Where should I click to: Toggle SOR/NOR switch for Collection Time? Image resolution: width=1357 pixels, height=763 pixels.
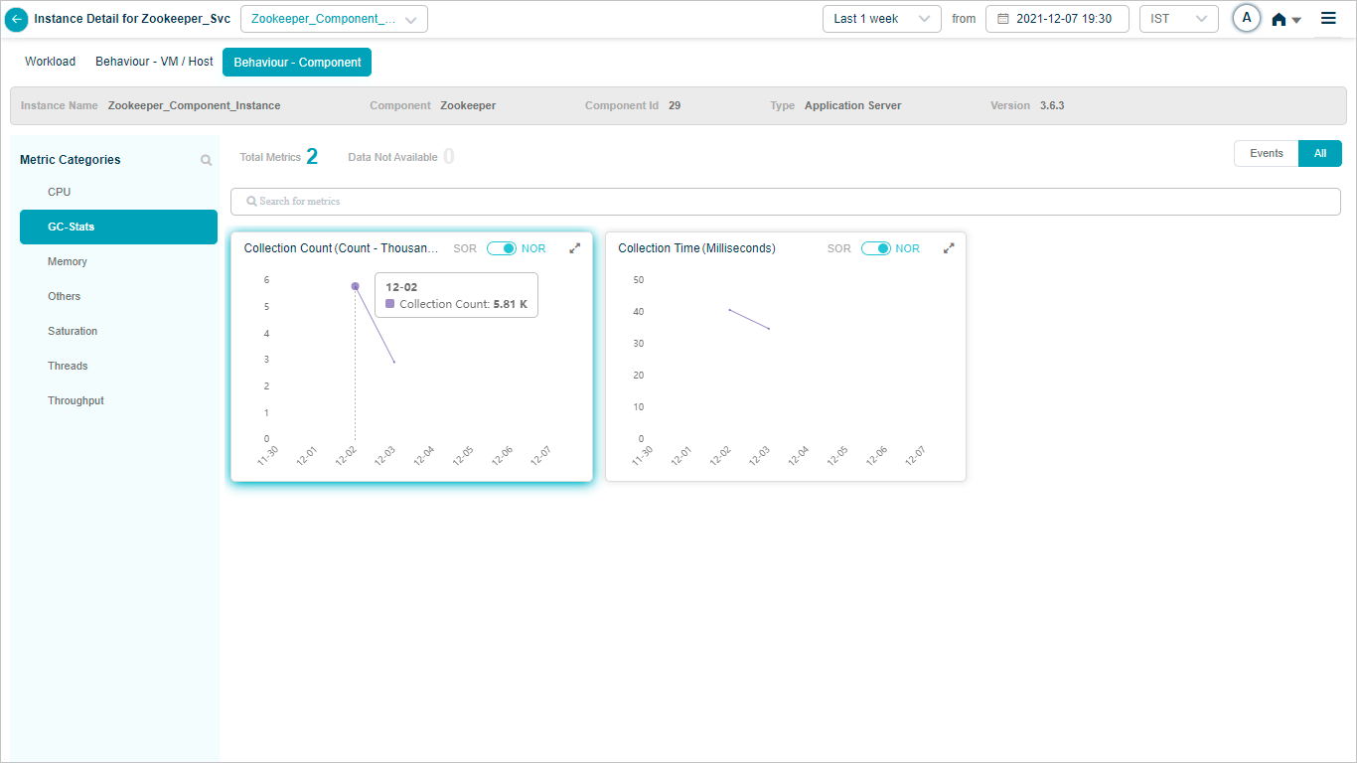point(875,248)
